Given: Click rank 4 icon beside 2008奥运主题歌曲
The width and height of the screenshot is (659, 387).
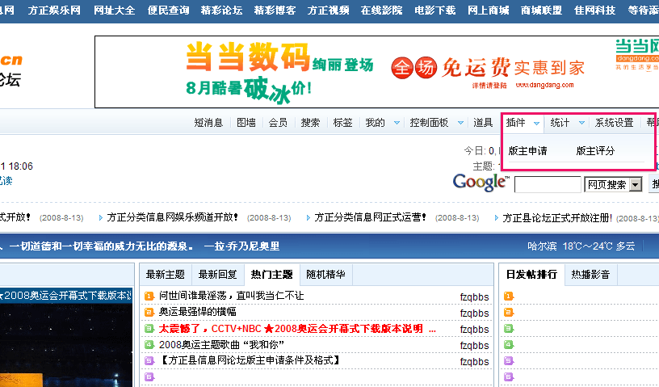Looking at the screenshot, I should [x=149, y=345].
